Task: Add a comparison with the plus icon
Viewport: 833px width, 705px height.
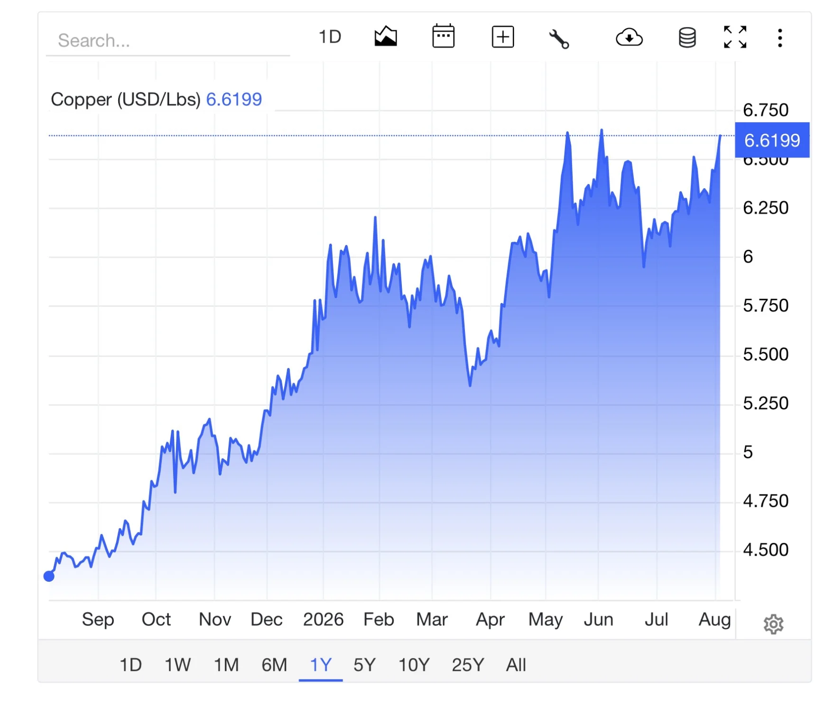Action: pyautogui.click(x=502, y=37)
